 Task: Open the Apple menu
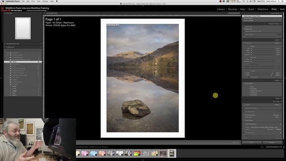pos(3,1)
